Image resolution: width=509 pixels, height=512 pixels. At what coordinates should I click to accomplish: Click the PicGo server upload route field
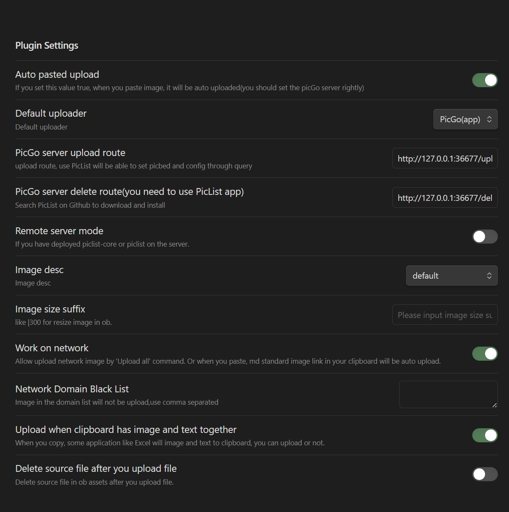click(445, 159)
